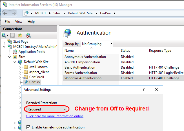The width and height of the screenshot is (184, 131).
Task: Click Sites in the breadcrumb path
Action: pyautogui.click(x=57, y=13)
